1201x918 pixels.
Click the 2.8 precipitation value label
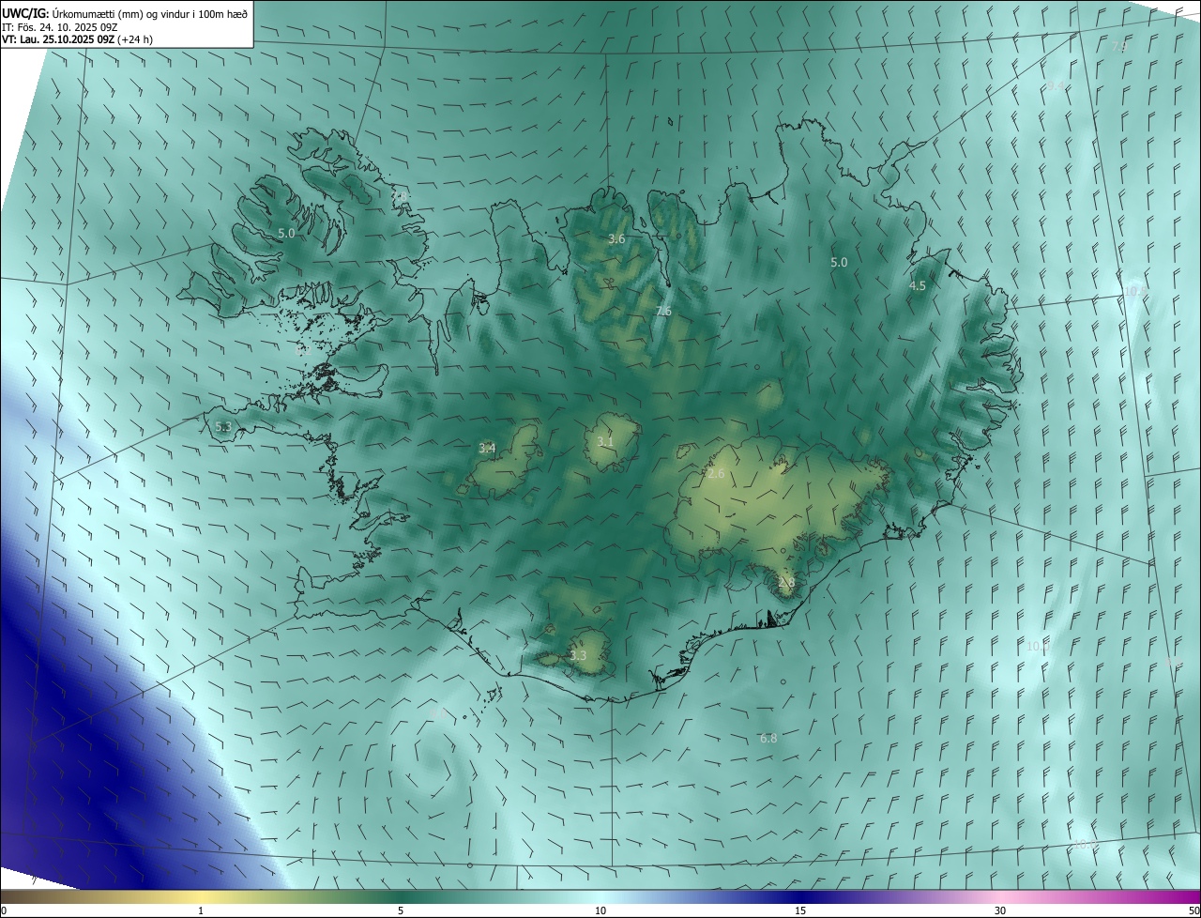pyautogui.click(x=786, y=582)
